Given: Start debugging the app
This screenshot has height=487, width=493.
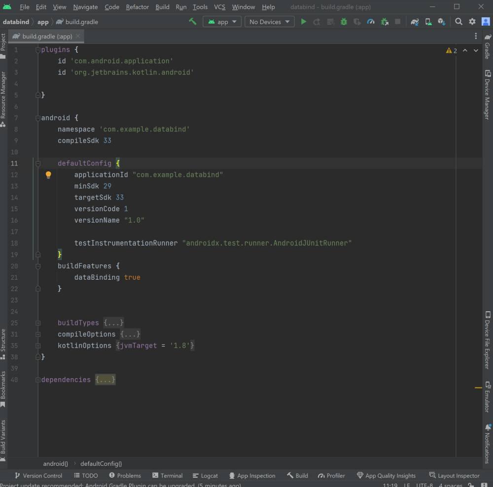Looking at the screenshot, I should tap(344, 22).
